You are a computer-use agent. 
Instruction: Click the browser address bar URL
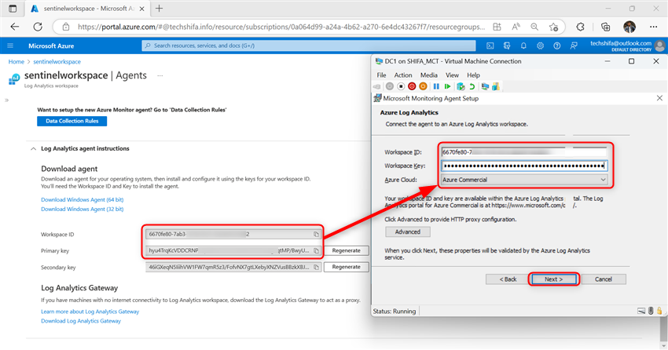click(x=281, y=27)
